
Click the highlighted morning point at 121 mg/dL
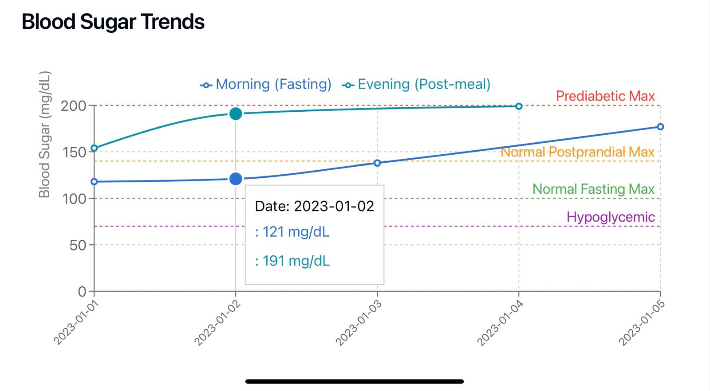point(236,179)
